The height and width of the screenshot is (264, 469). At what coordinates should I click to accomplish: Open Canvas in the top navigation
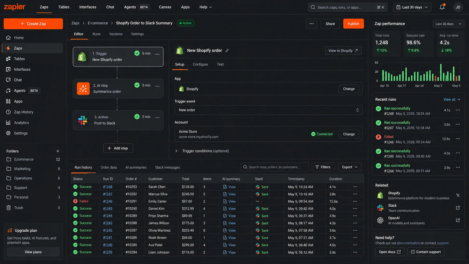(x=165, y=7)
